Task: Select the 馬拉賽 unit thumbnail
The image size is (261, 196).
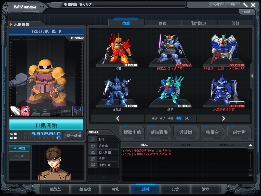Action: click(117, 50)
